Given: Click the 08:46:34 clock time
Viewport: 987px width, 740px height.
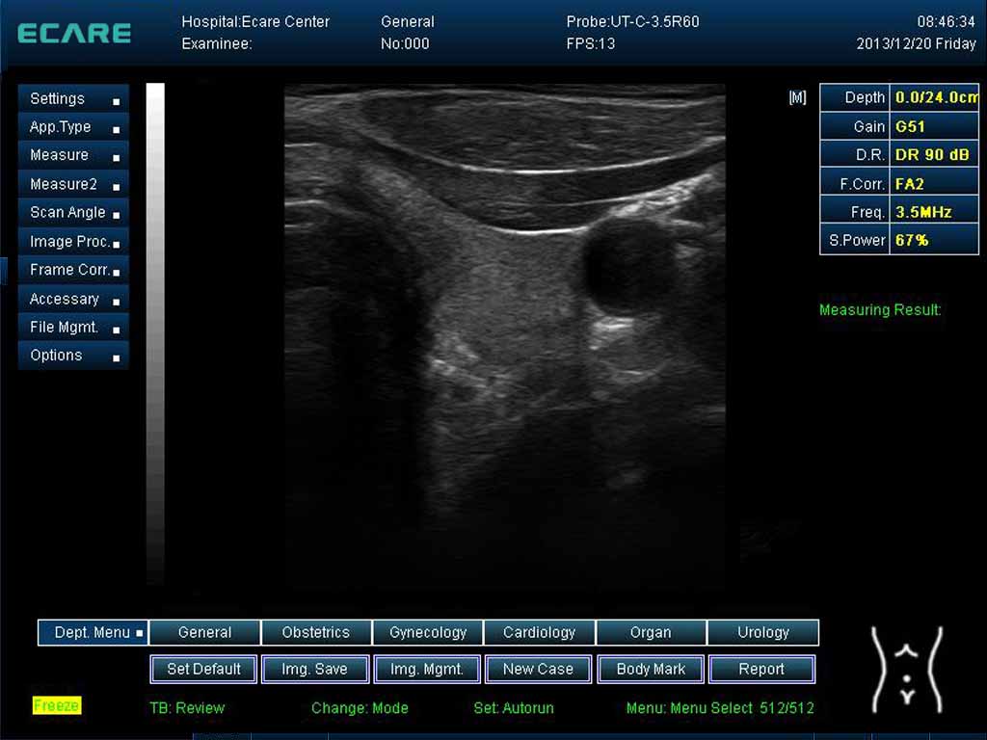Looking at the screenshot, I should click(947, 22).
